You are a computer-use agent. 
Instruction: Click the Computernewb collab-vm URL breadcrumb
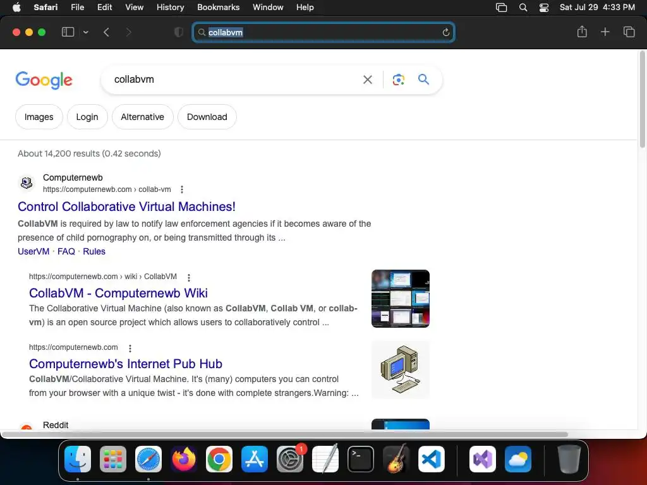coord(107,189)
